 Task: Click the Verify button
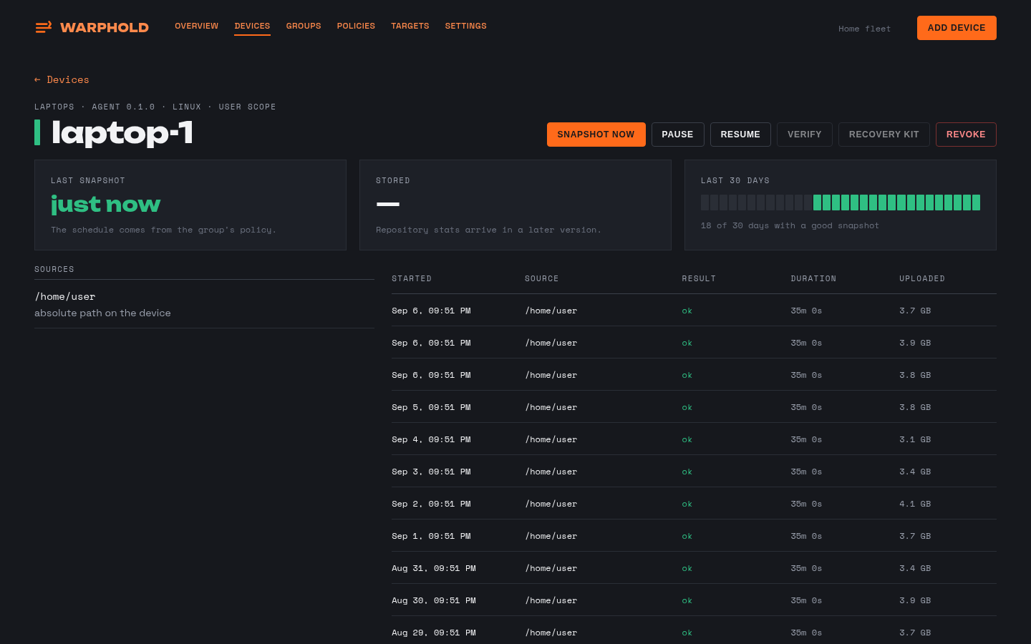tap(805, 135)
